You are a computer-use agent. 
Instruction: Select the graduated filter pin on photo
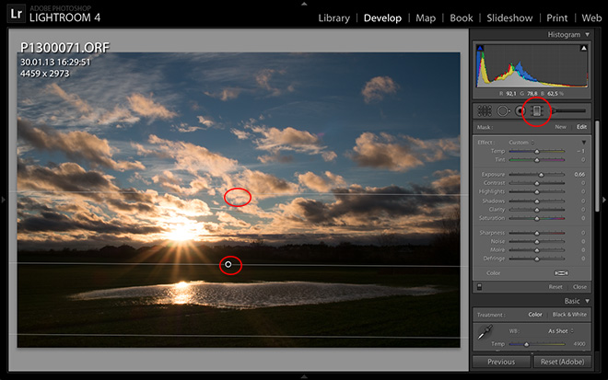[x=228, y=264]
